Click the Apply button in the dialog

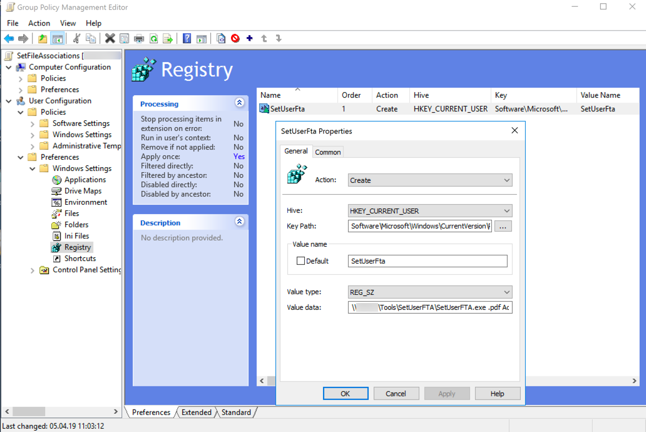coord(447,394)
